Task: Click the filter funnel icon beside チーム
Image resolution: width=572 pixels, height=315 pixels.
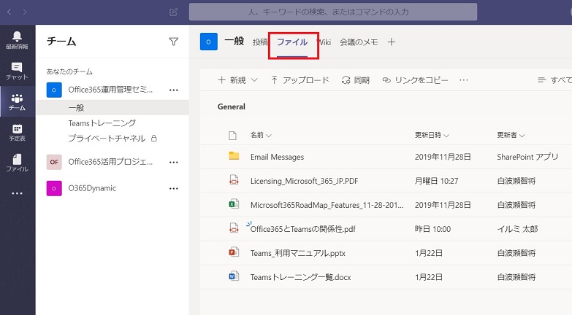Action: pos(174,42)
